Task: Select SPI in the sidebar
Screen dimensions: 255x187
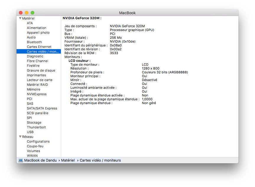Action: (x=30, y=117)
